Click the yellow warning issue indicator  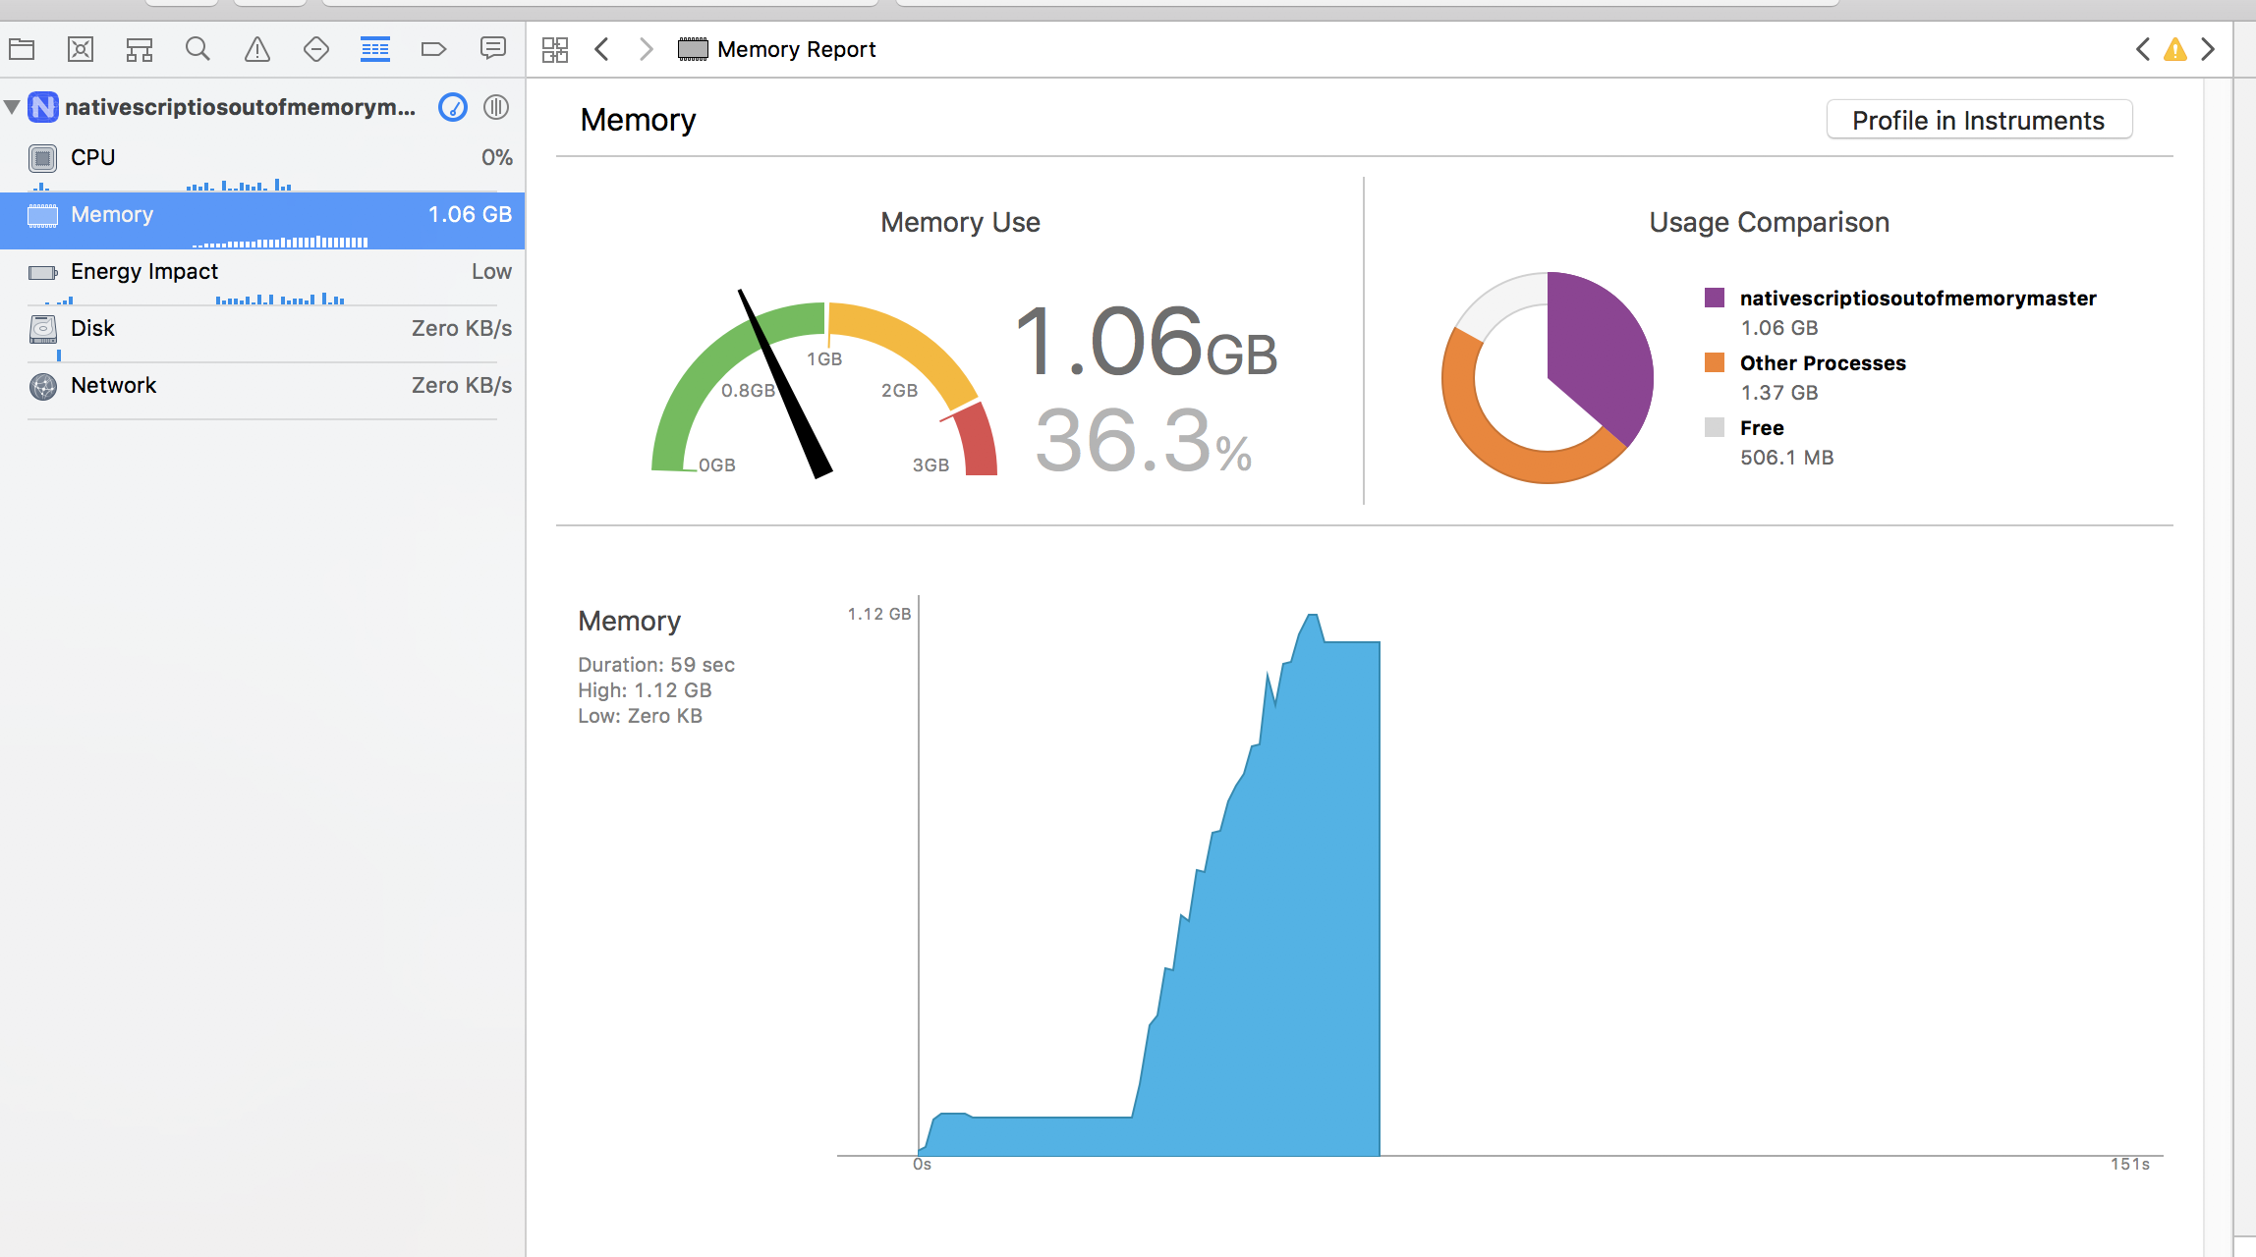(2175, 49)
